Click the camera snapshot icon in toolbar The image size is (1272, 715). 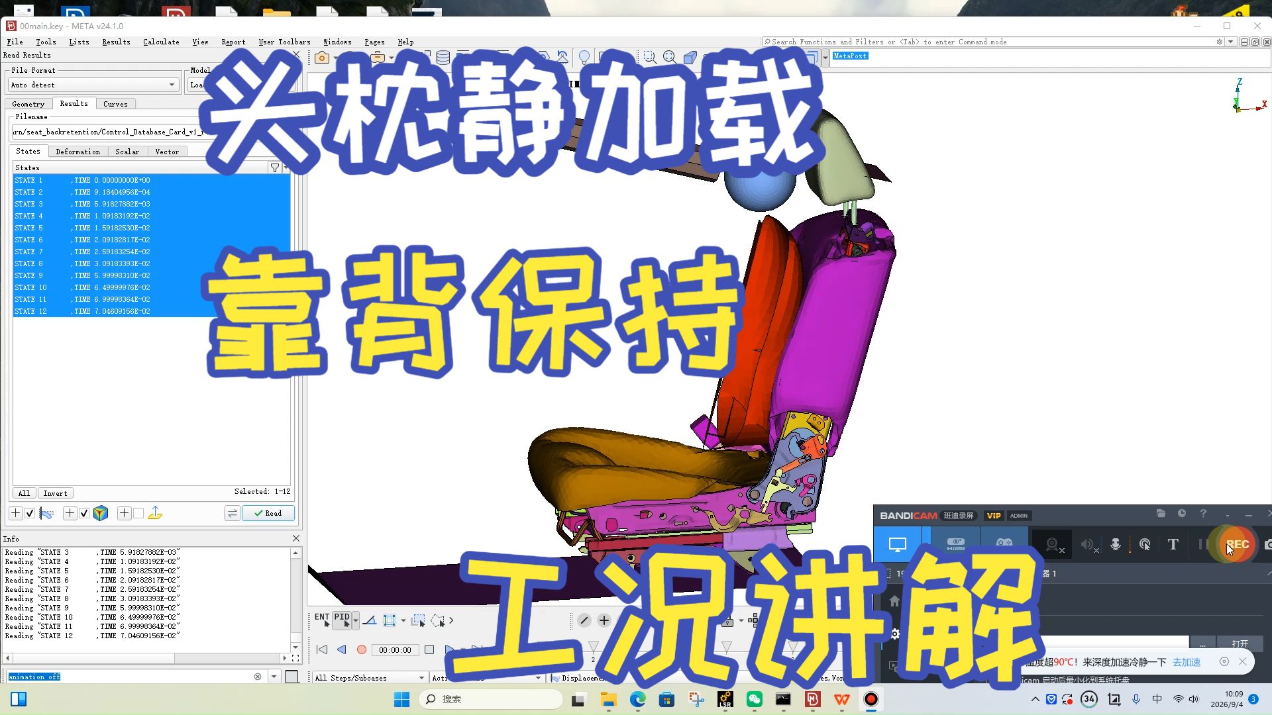coord(322,58)
